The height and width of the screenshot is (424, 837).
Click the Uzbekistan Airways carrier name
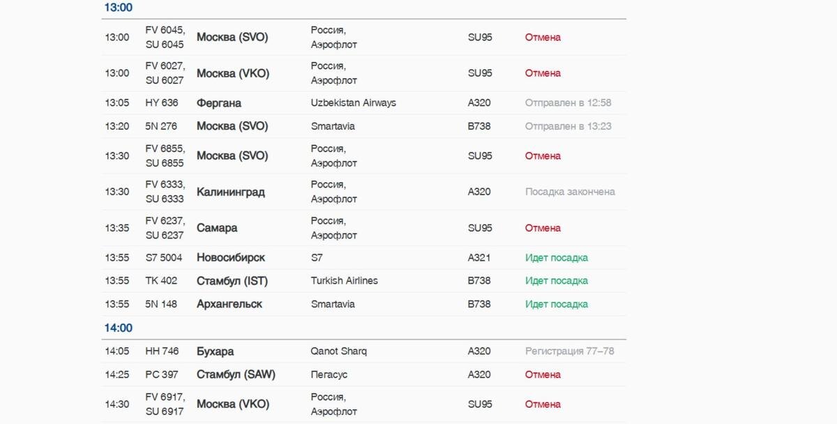click(353, 103)
